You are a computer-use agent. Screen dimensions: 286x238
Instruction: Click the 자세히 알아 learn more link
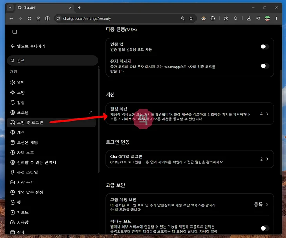pos(208,231)
